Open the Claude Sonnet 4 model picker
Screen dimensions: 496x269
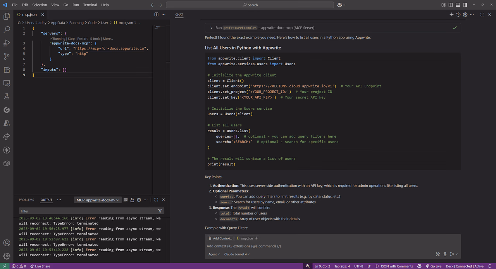coord(237,254)
